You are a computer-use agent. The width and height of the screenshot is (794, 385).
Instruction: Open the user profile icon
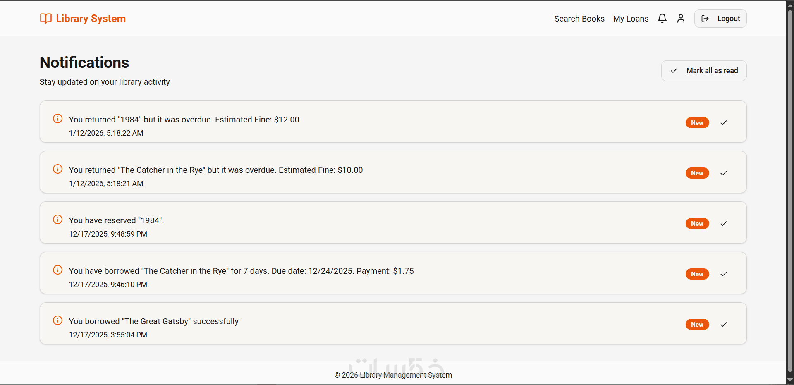[681, 19]
